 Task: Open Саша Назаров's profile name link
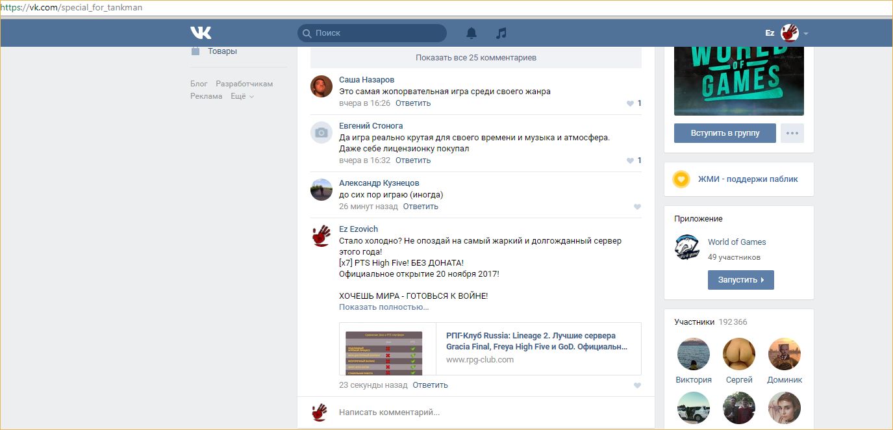366,80
